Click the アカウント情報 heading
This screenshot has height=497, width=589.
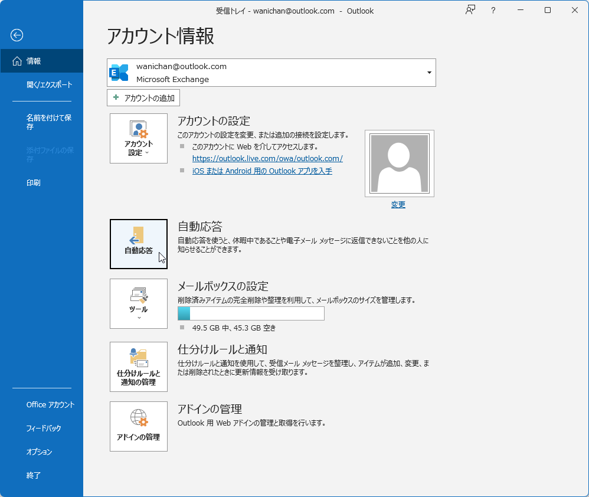click(161, 37)
